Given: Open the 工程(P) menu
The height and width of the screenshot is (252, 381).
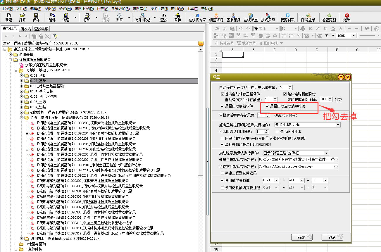Looking at the screenshot, I should (7, 9).
